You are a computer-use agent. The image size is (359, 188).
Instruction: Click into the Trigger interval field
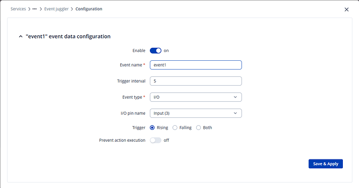[x=196, y=81]
